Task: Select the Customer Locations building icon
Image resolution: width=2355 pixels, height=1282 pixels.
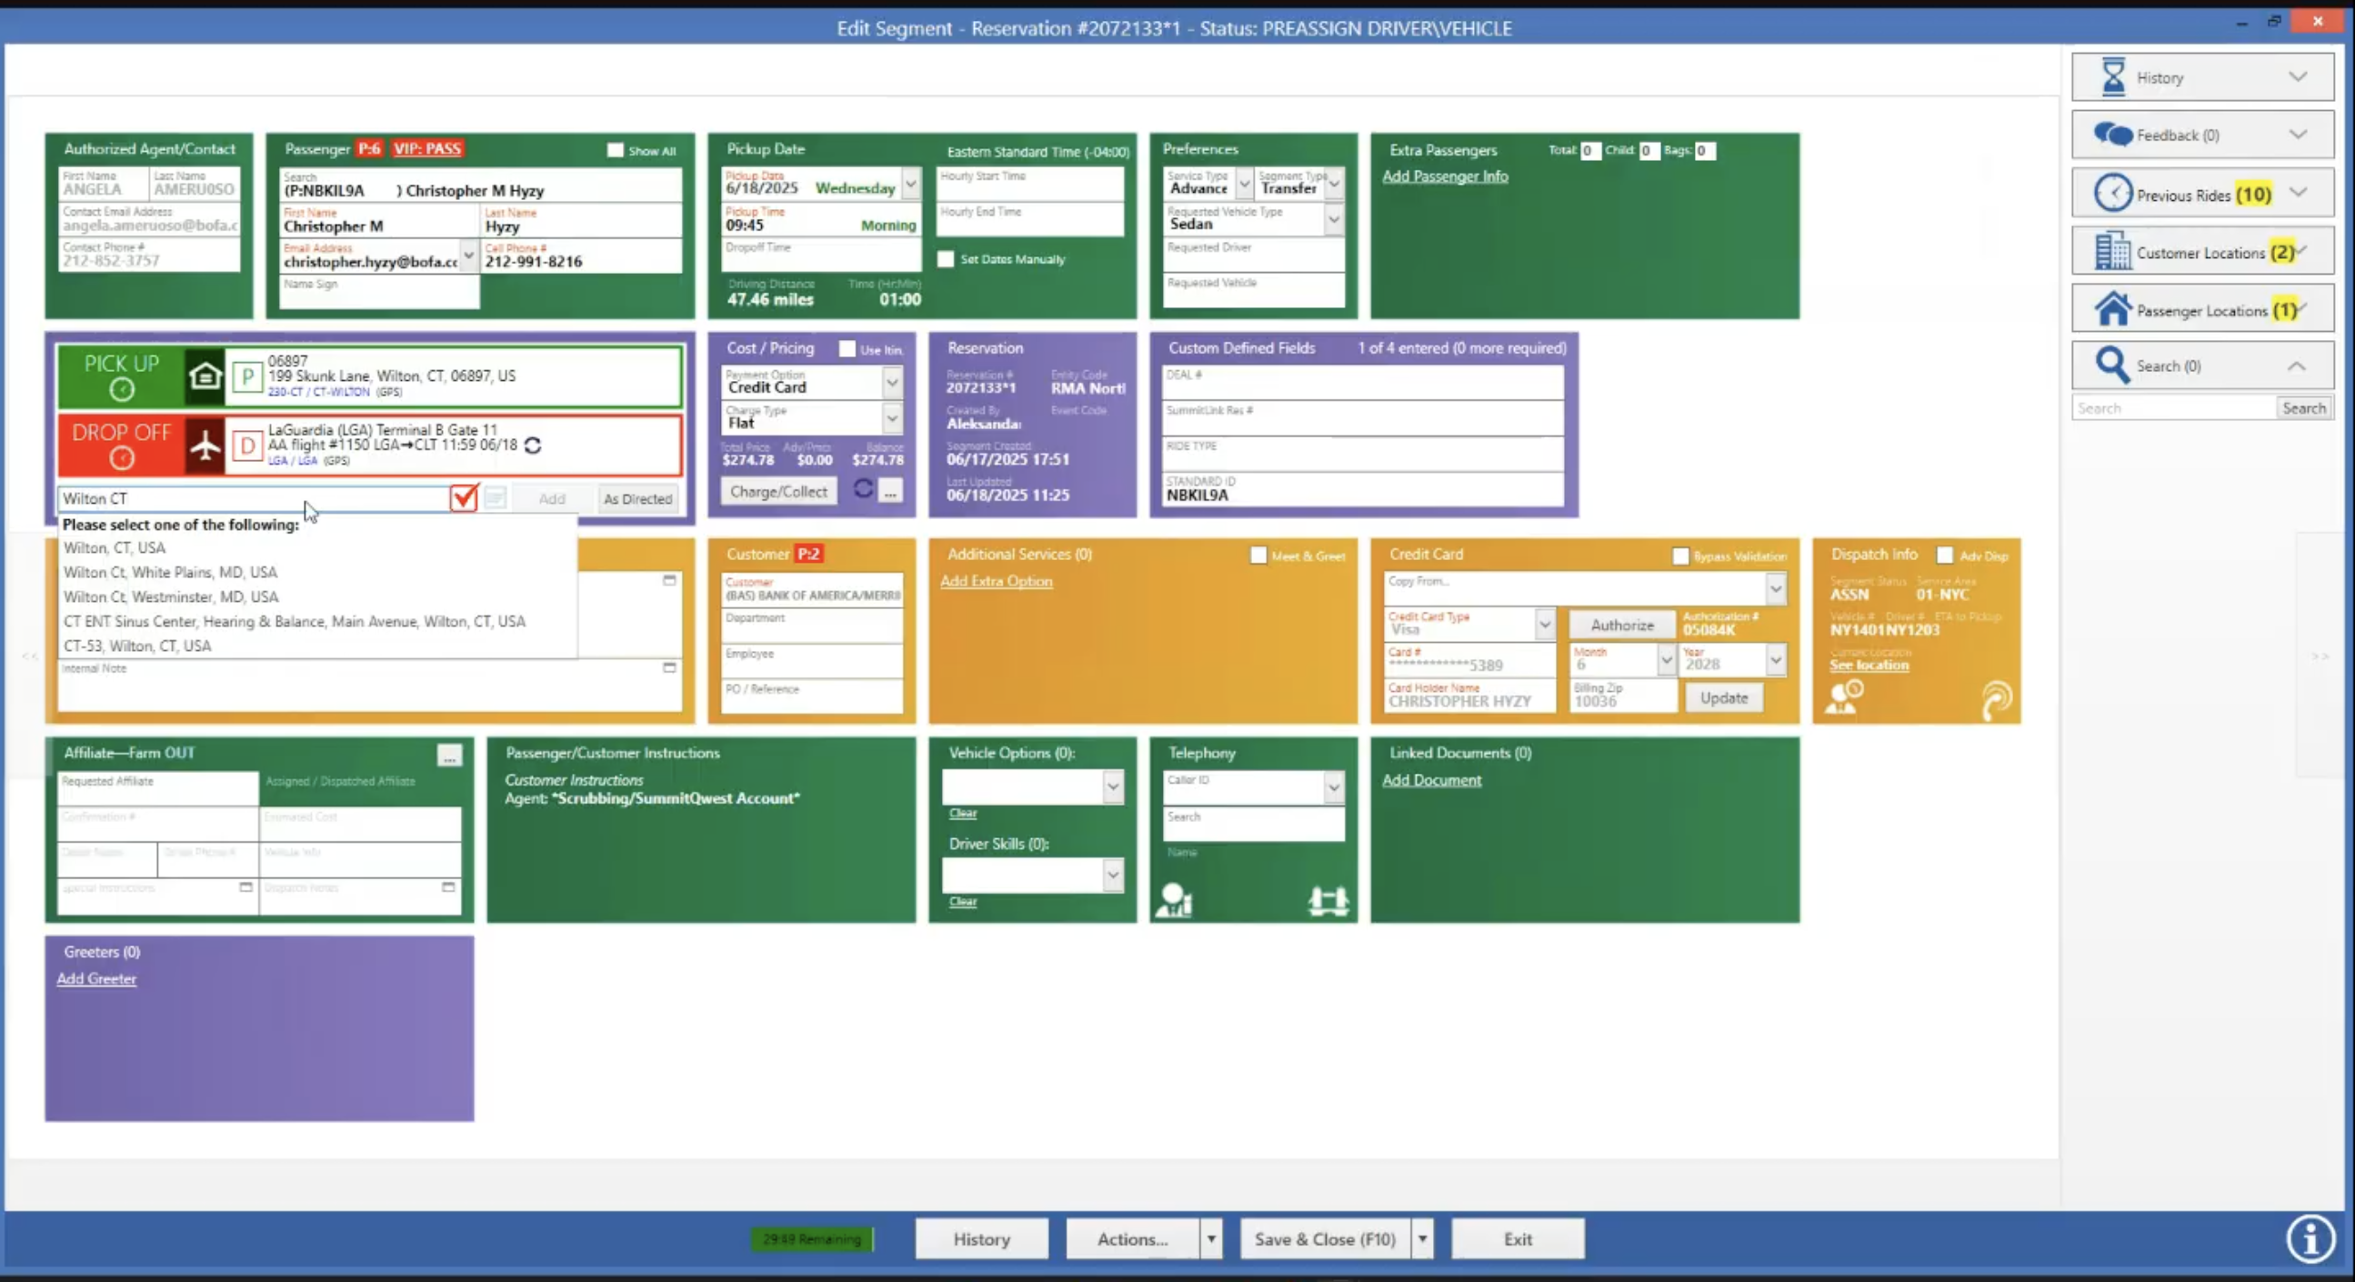Action: [2114, 251]
